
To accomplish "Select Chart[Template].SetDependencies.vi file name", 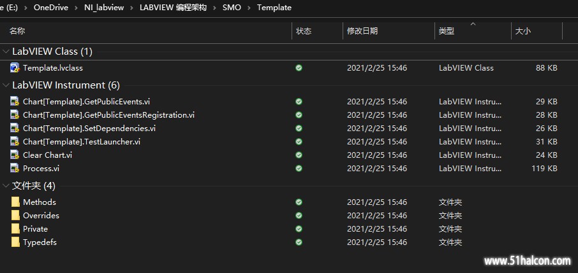I will 89,128.
